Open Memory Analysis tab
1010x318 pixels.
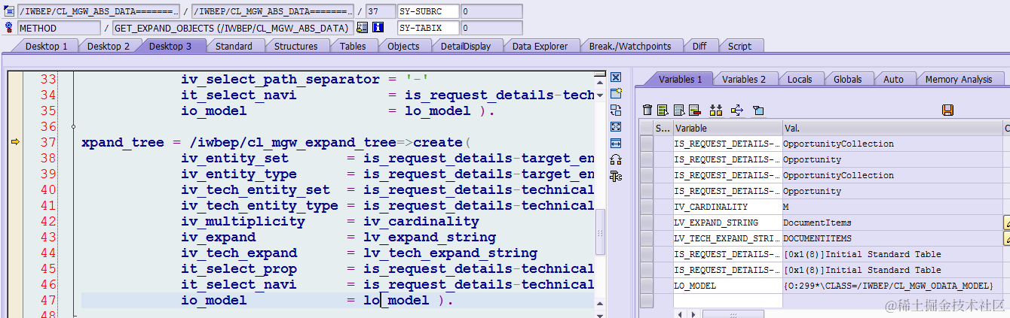click(959, 79)
